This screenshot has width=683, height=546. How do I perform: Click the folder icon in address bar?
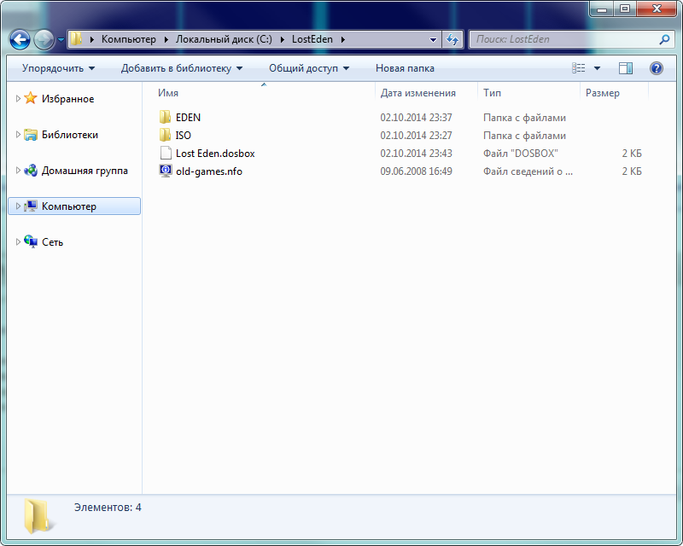click(x=76, y=38)
